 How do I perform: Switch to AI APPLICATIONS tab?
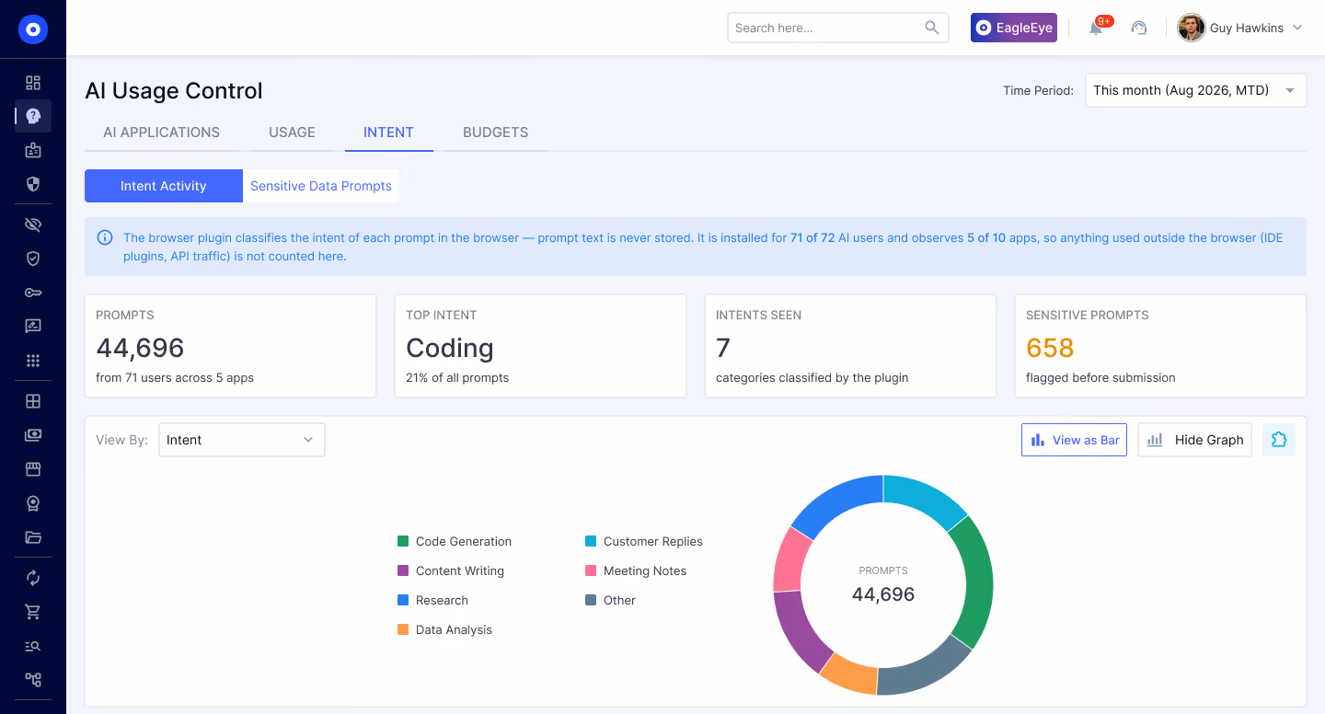tap(162, 132)
